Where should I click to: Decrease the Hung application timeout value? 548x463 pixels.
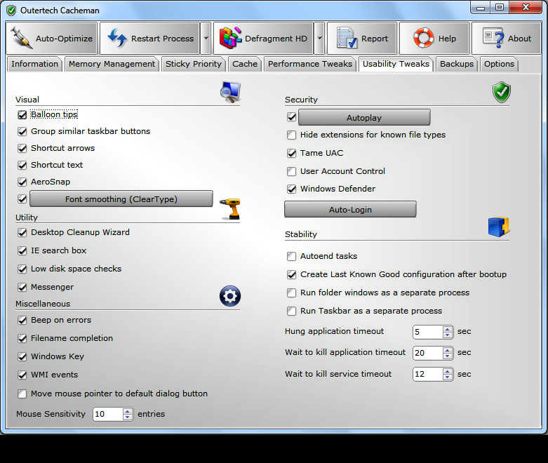(448, 335)
